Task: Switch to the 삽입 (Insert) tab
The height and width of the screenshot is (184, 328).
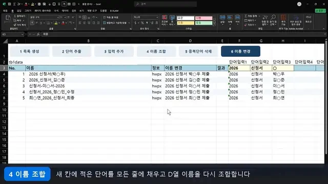Action: [x=19, y=11]
